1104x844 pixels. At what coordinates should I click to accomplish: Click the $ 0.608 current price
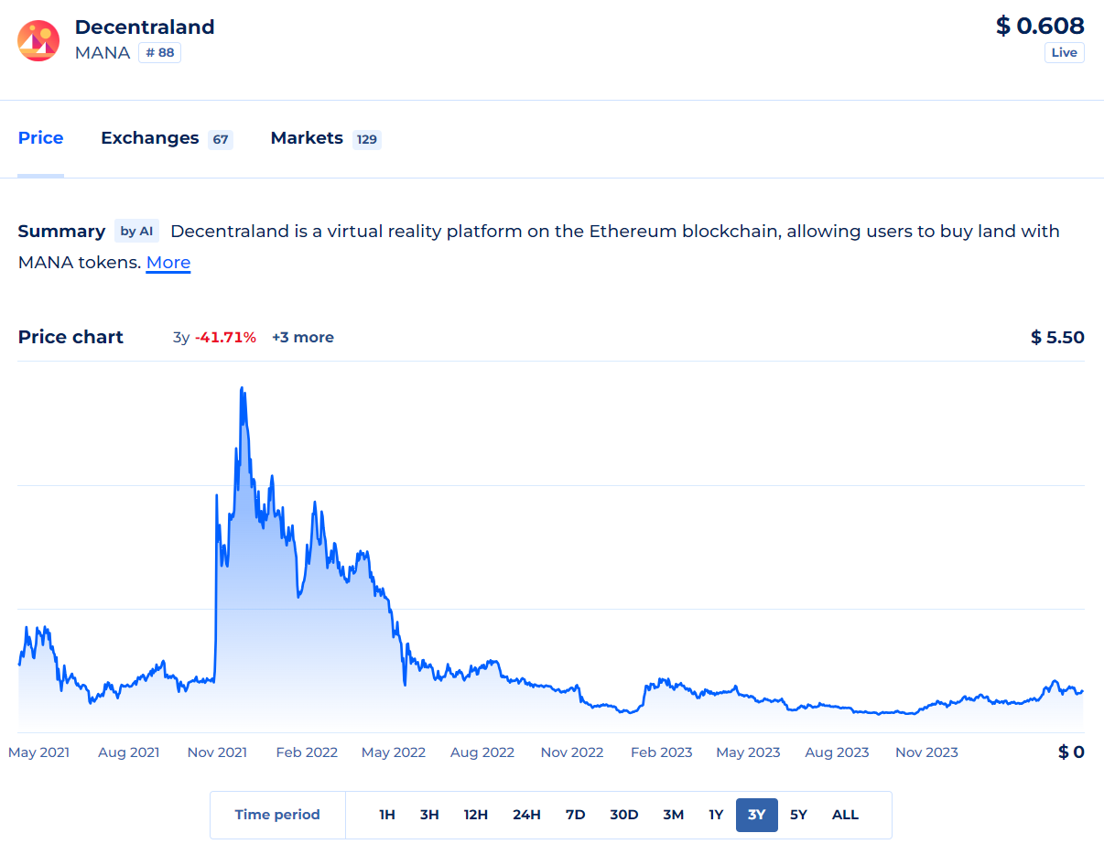pos(1040,26)
